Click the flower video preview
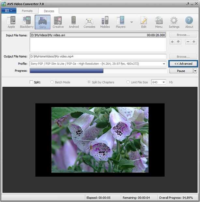This screenshot has width=200, height=202. pos(100,140)
